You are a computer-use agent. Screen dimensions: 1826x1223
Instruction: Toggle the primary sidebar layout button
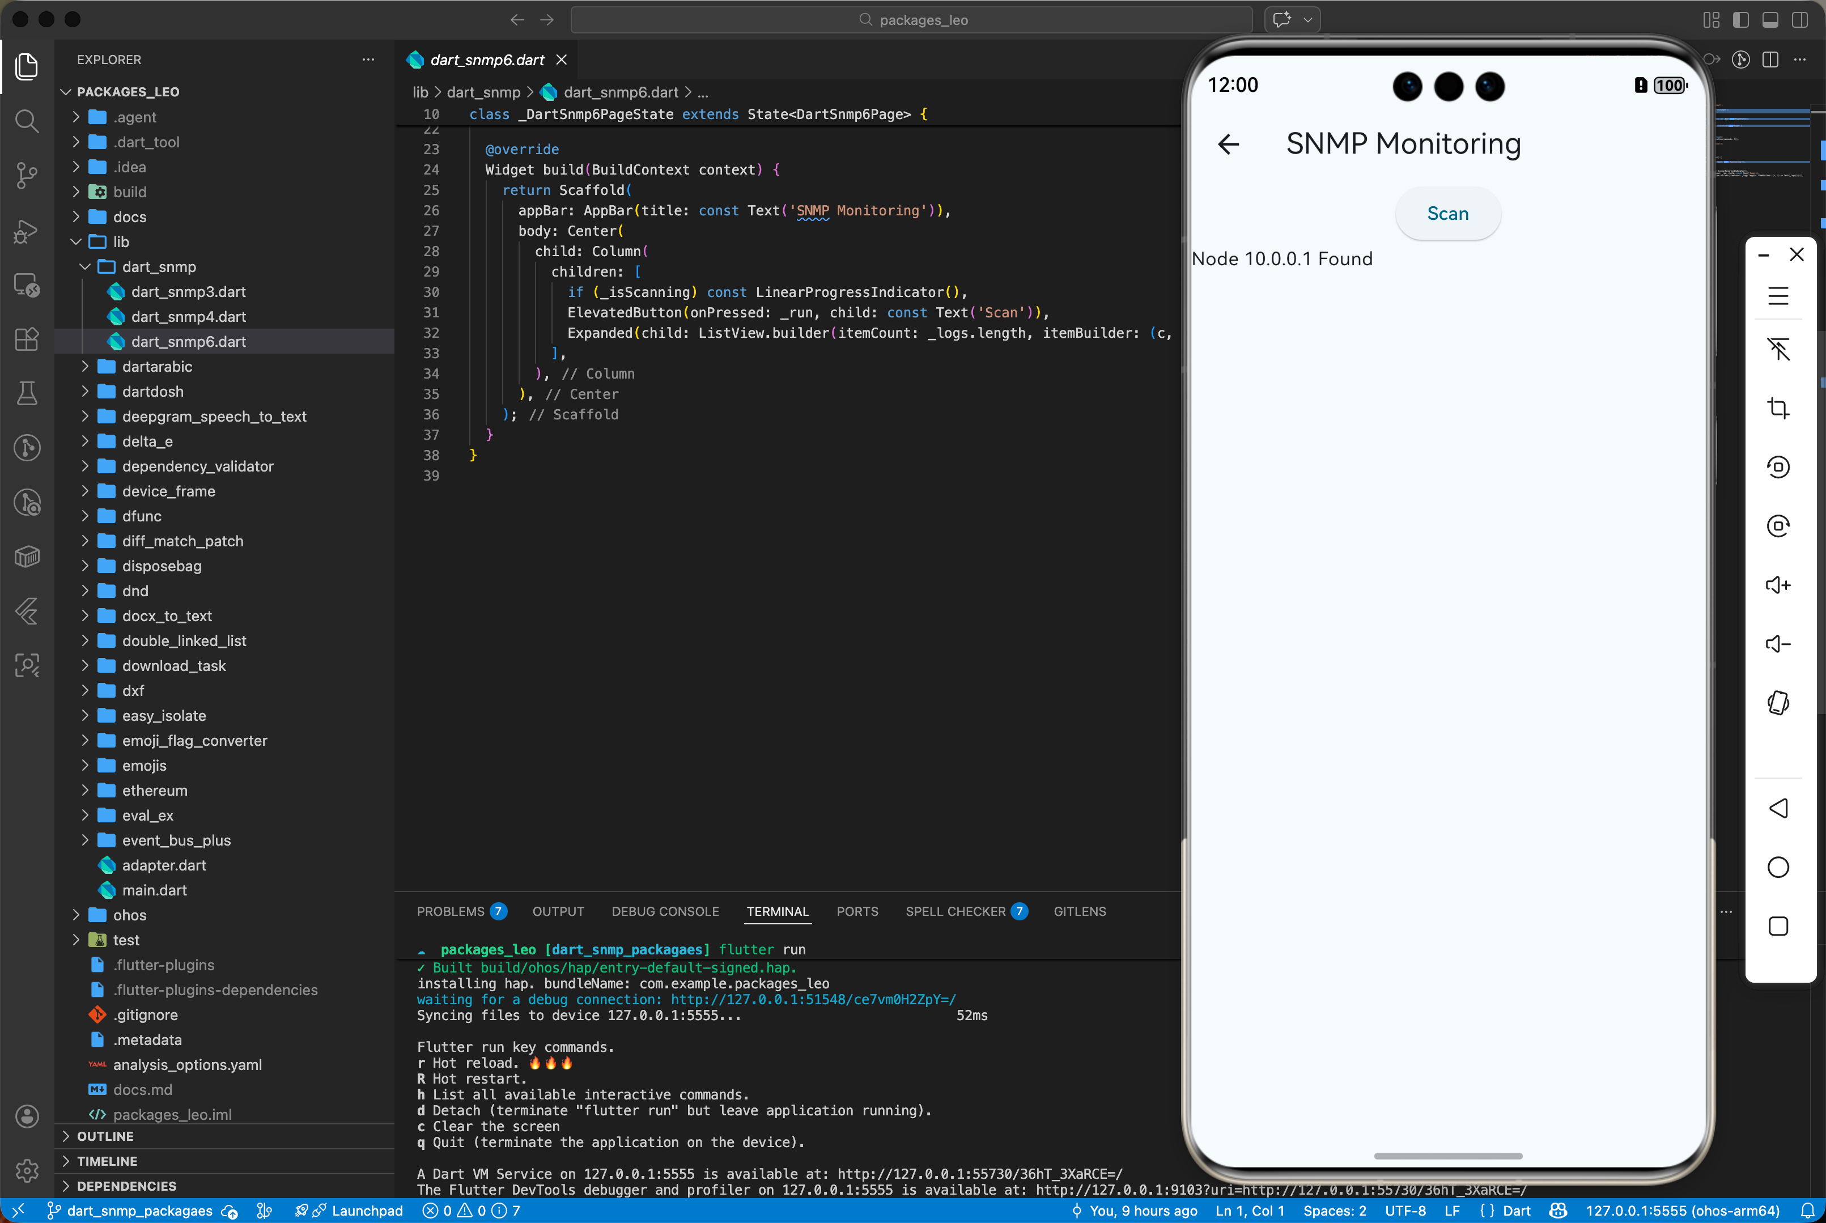[x=1740, y=19]
